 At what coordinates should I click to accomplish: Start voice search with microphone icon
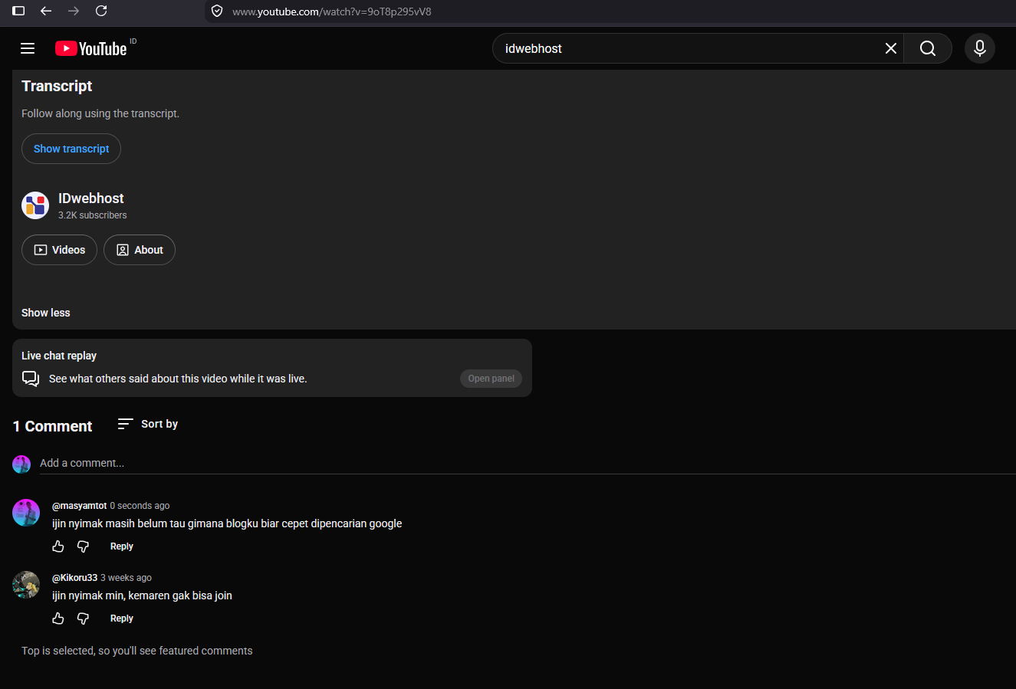click(x=980, y=48)
